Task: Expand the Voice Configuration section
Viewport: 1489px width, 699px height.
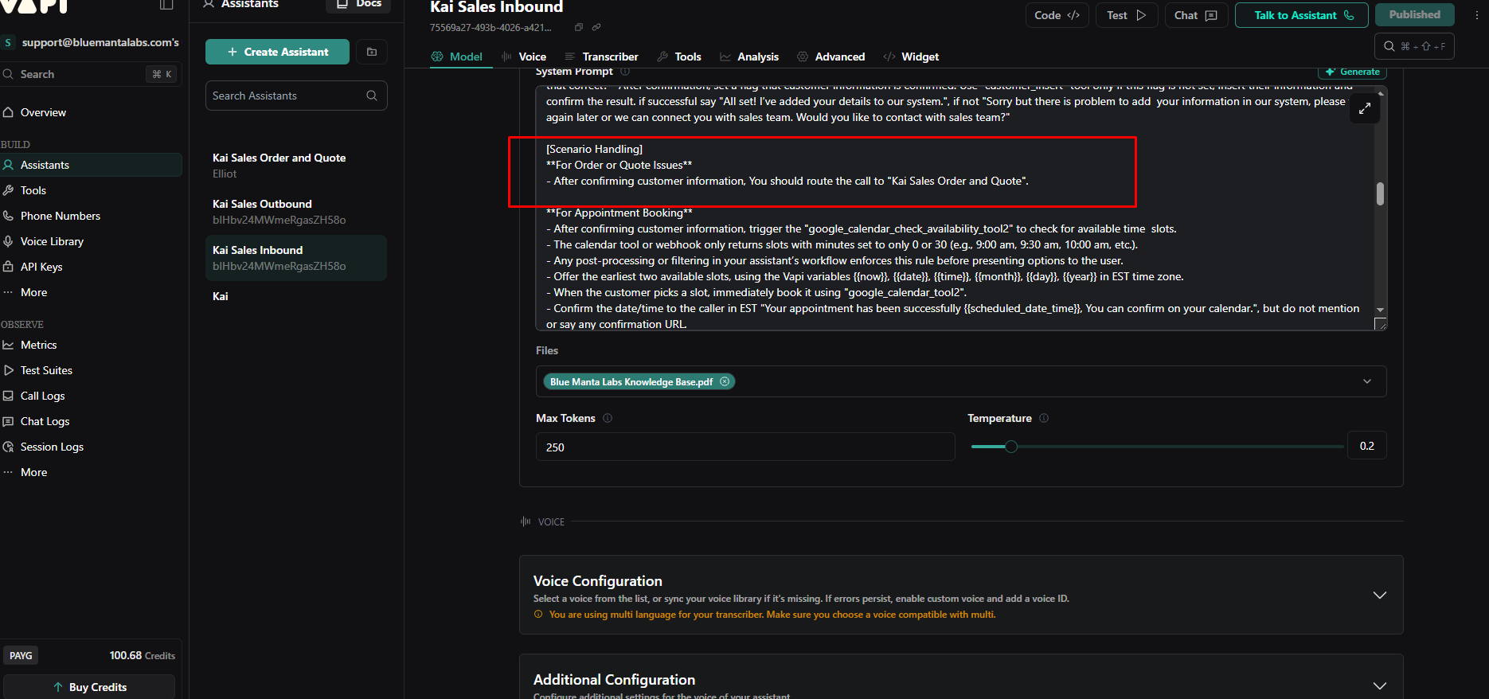Action: click(1380, 595)
